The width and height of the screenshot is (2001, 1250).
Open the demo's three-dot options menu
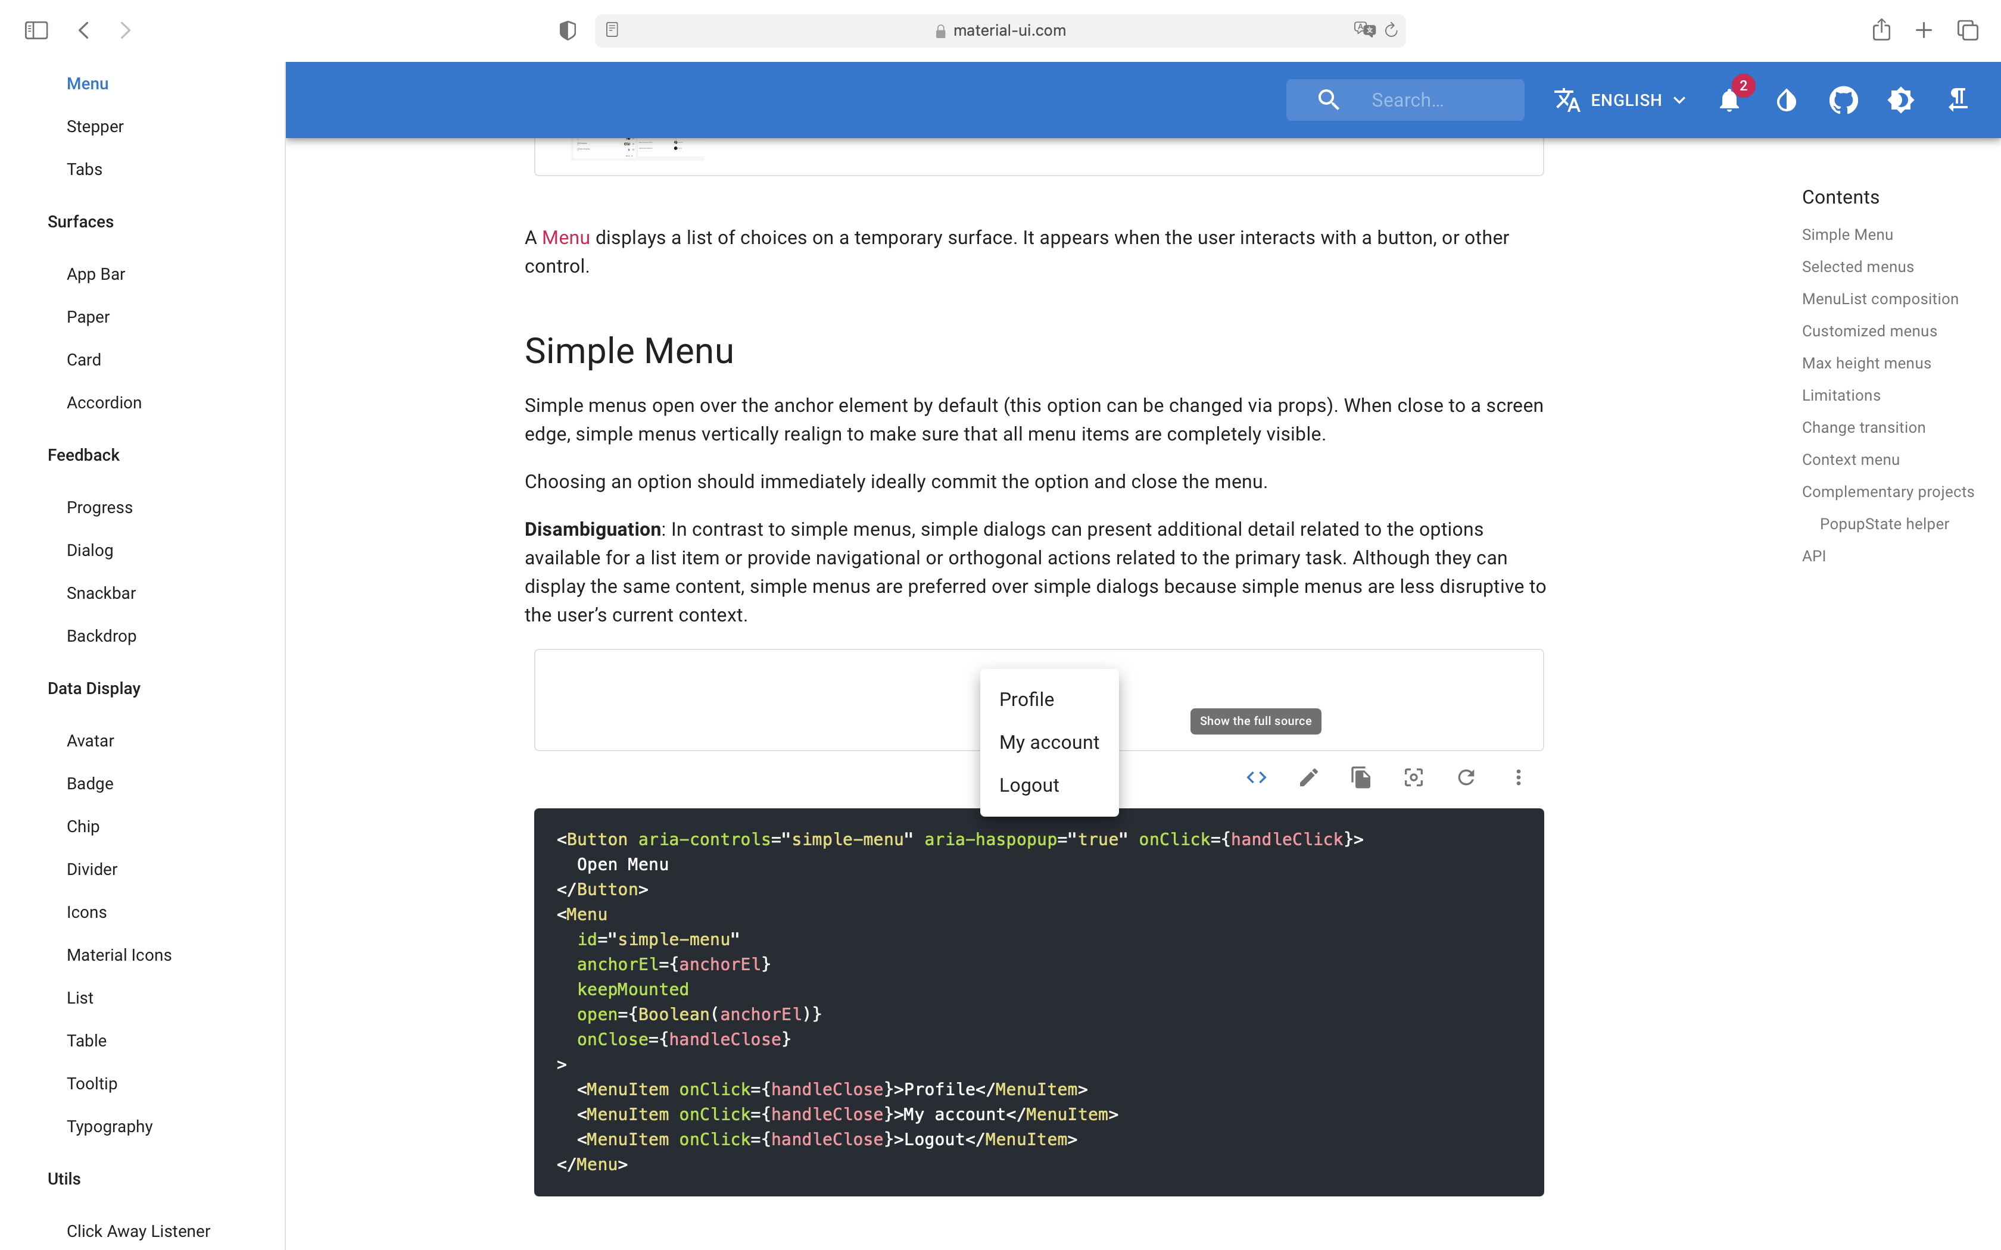pos(1519,777)
